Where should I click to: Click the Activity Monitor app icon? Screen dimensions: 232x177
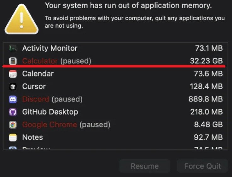(x=13, y=48)
